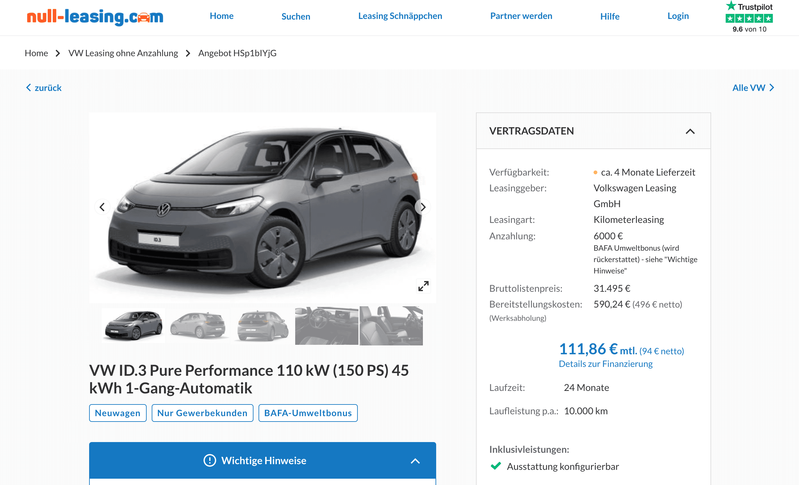Click the Nur Gewerbekunden tag
Viewport: 799px width, 485px height.
[x=202, y=413]
